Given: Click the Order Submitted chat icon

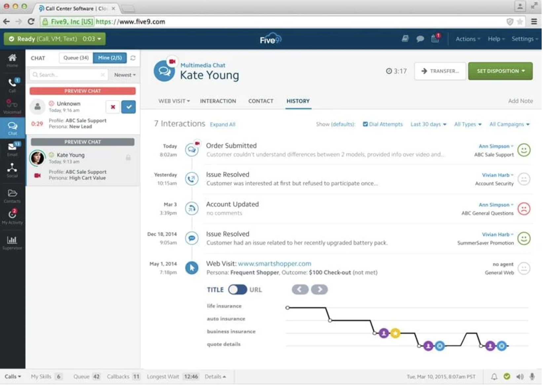Looking at the screenshot, I should 192,150.
